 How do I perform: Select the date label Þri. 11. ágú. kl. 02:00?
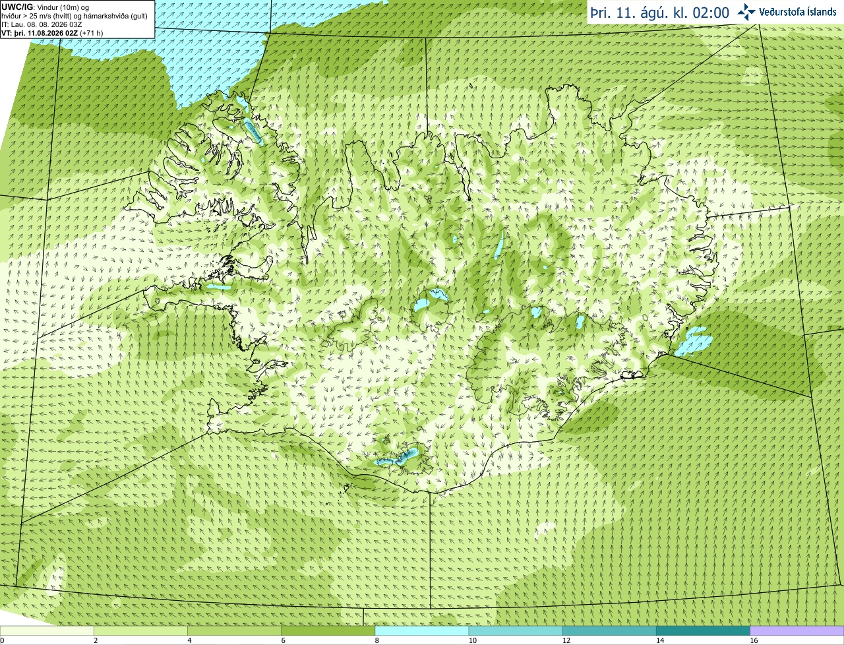(x=659, y=13)
